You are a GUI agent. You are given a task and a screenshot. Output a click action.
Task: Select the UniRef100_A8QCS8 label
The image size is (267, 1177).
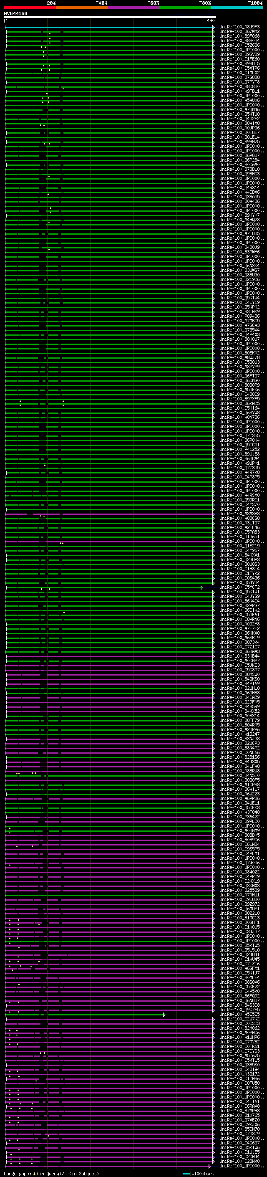(x=239, y=518)
